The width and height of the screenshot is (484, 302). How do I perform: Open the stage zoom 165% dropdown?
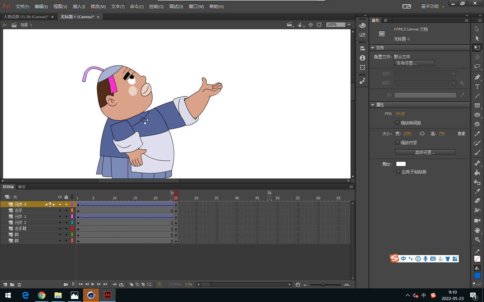pos(349,25)
